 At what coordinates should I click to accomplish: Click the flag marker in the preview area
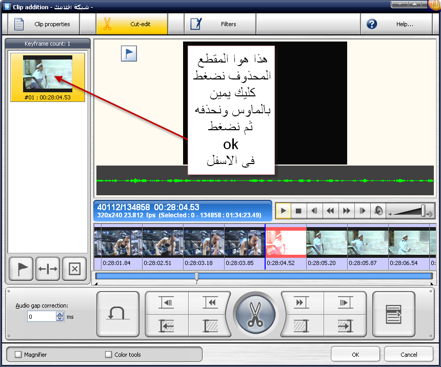click(x=129, y=53)
